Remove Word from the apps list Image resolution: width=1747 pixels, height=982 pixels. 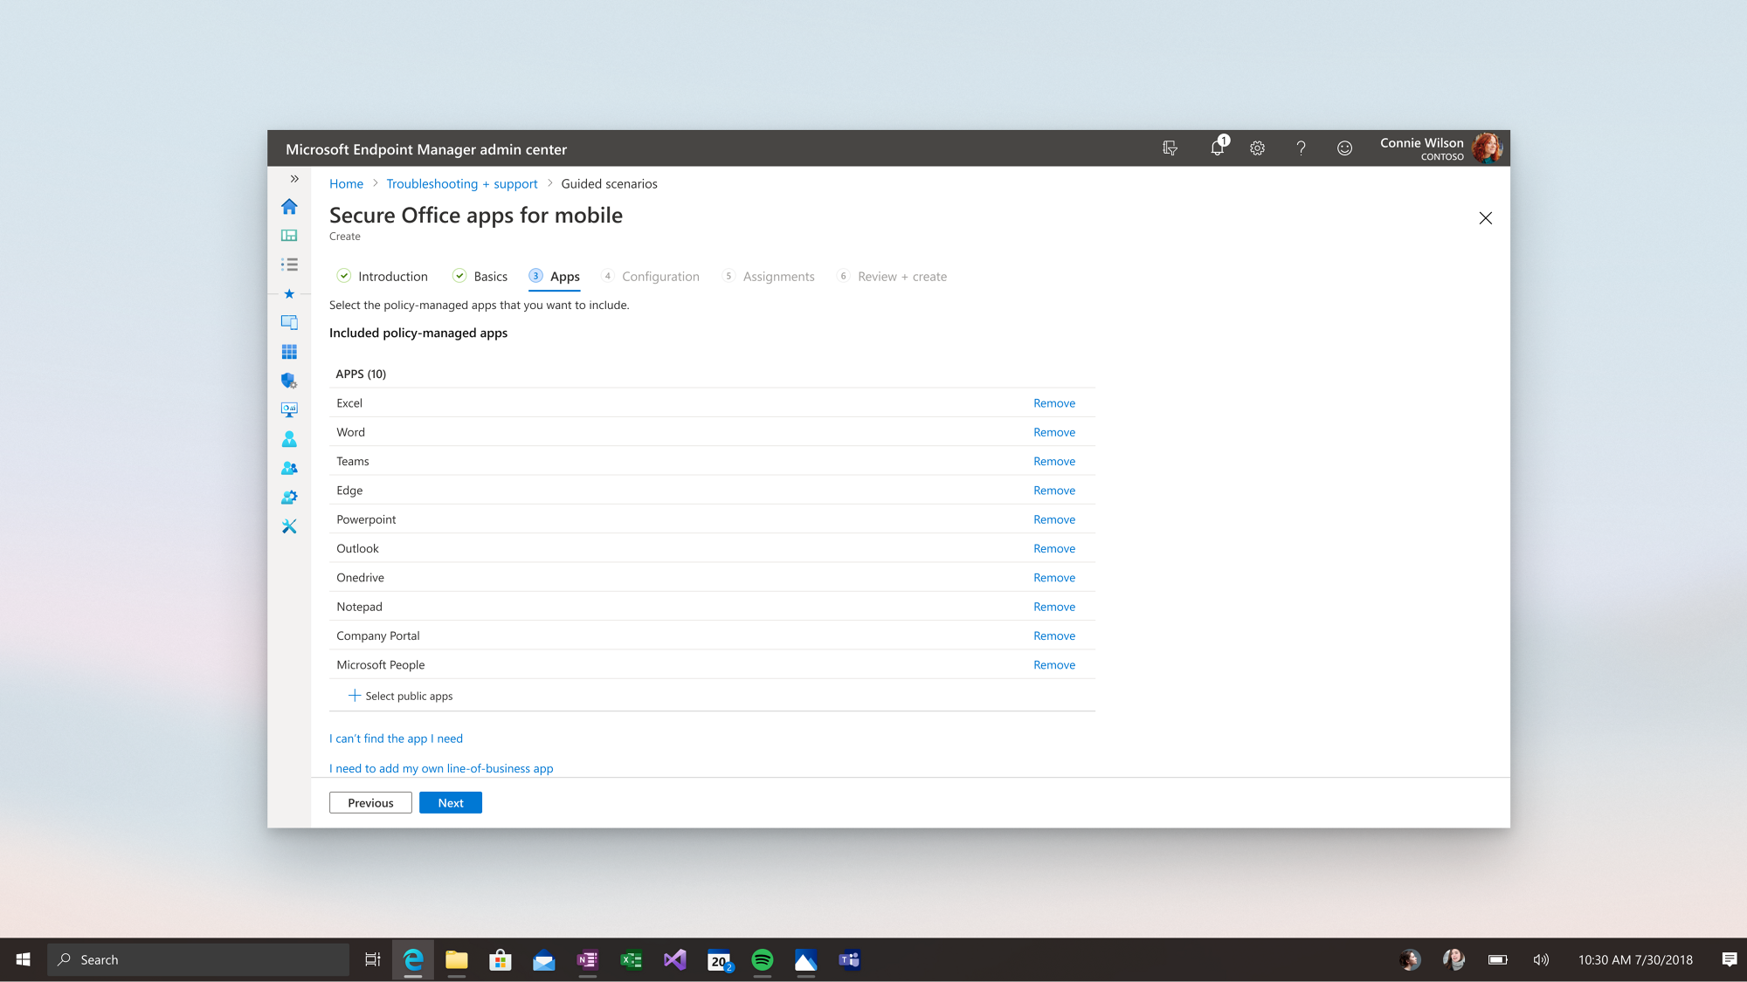tap(1054, 432)
